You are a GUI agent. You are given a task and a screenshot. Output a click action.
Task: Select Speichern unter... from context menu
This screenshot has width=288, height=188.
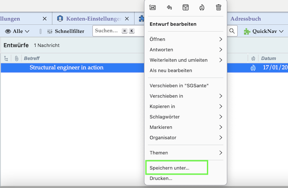(x=176, y=168)
